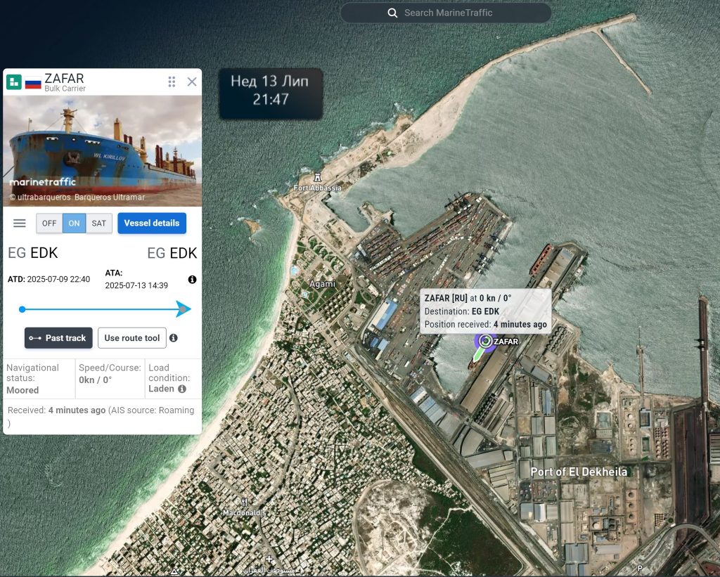
Task: Switch label mode to SAT
Action: tap(98, 223)
